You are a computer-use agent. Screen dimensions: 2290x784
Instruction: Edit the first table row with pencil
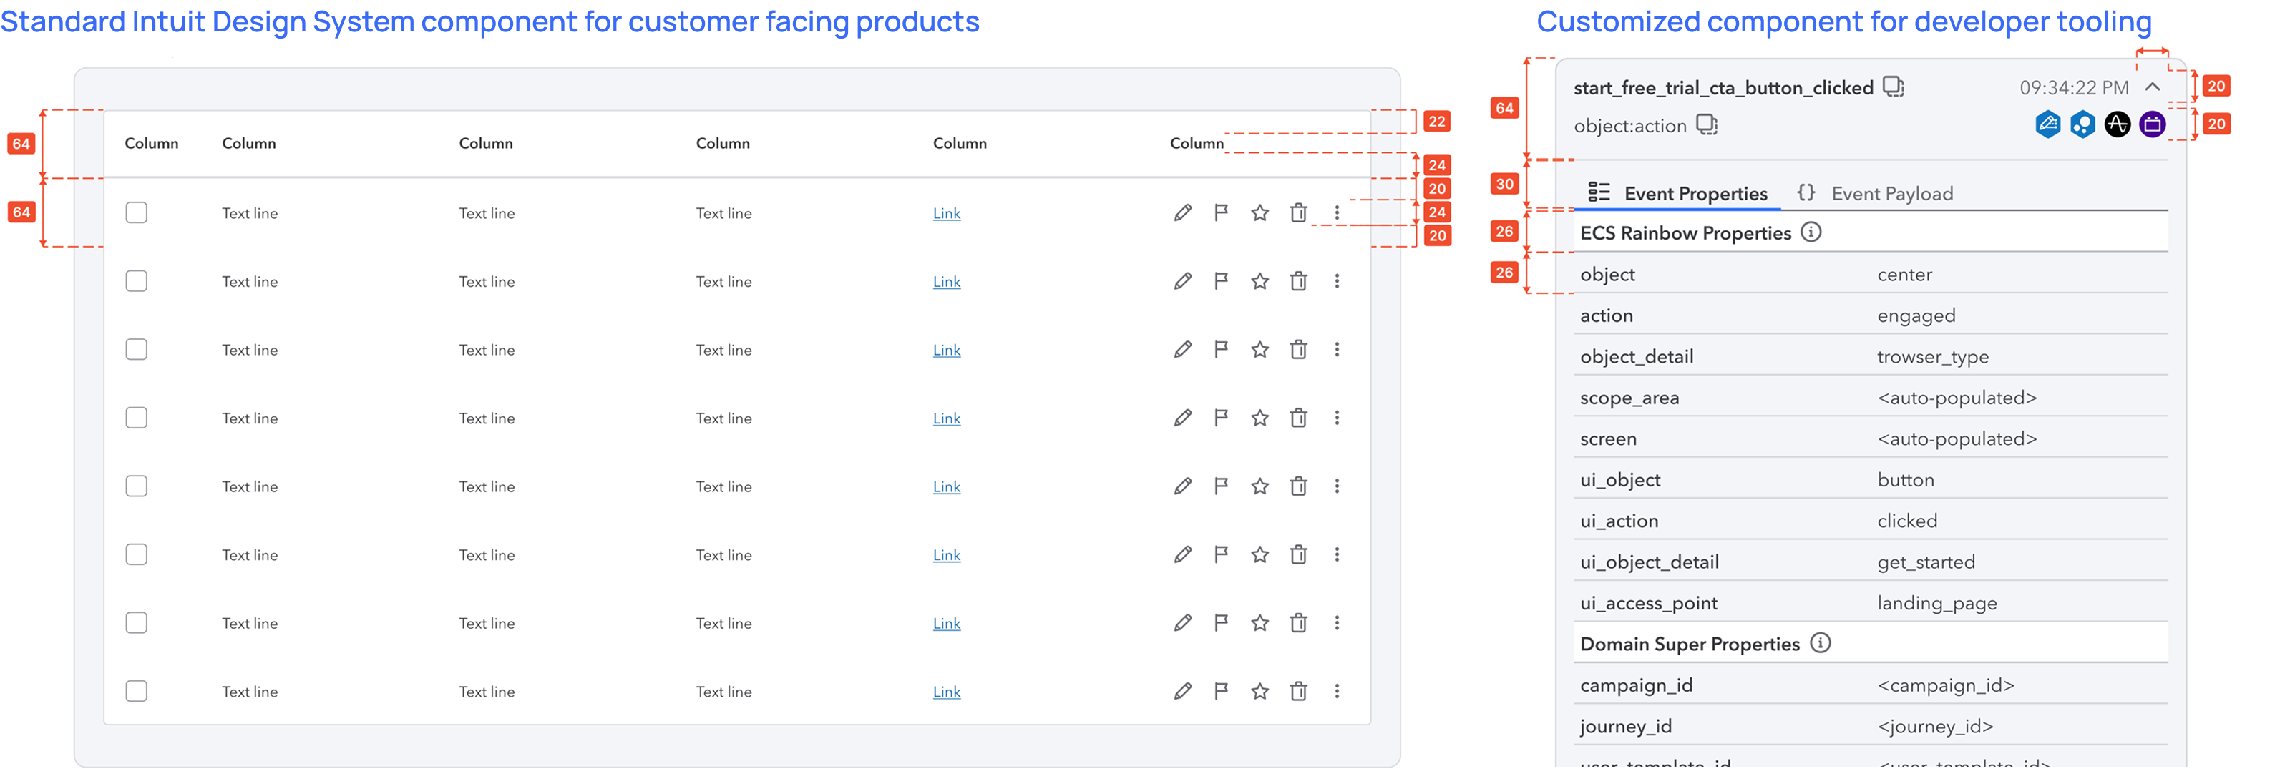click(x=1182, y=212)
